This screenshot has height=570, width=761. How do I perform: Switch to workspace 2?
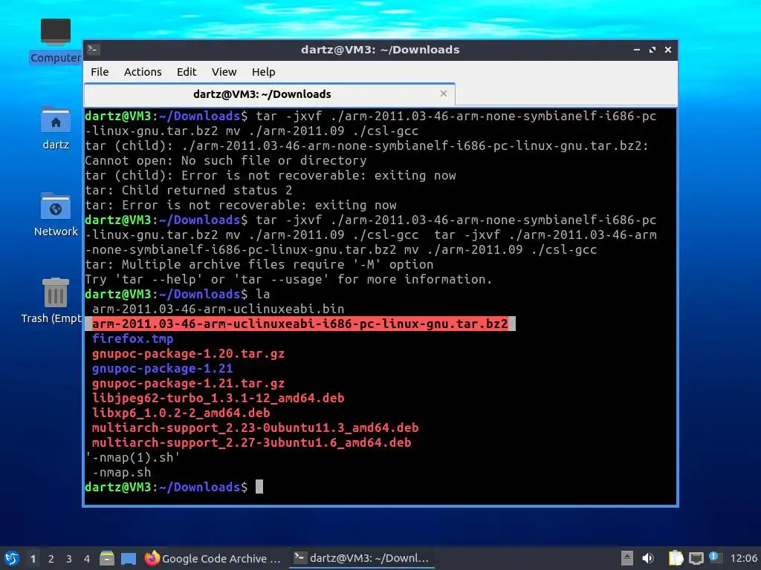click(x=51, y=559)
